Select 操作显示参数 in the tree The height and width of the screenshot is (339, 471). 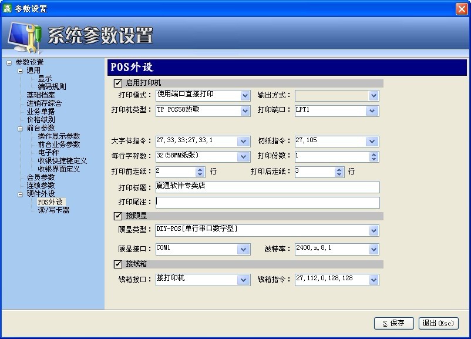[59, 136]
